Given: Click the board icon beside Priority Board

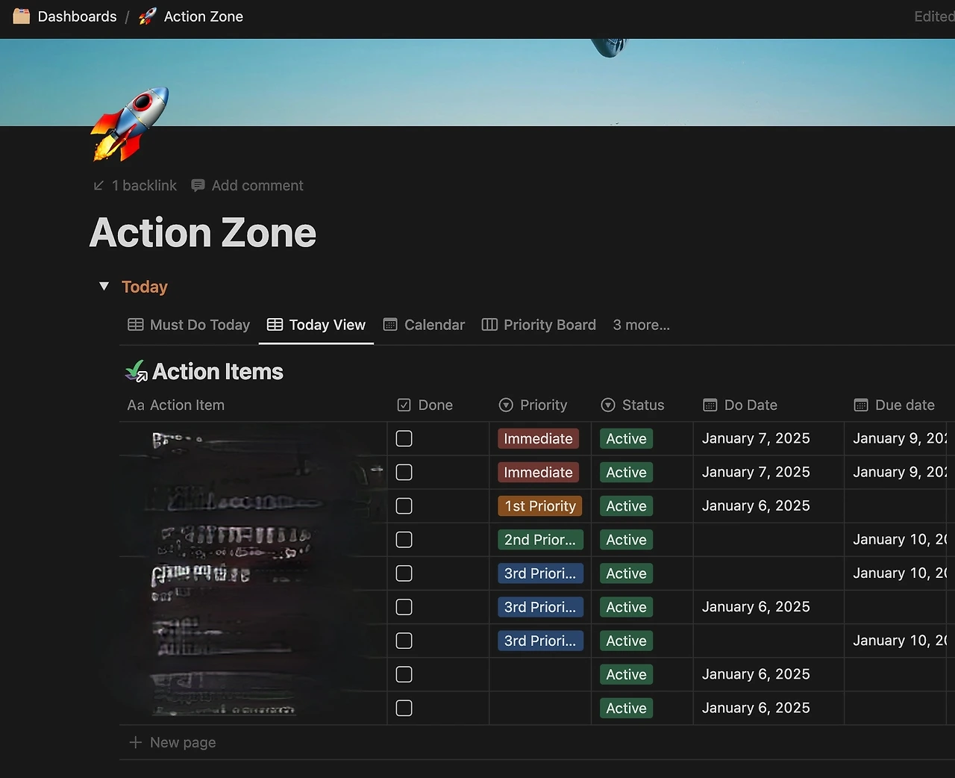Looking at the screenshot, I should [489, 325].
